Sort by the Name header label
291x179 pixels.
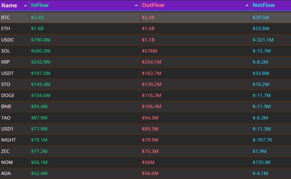pos(9,5)
